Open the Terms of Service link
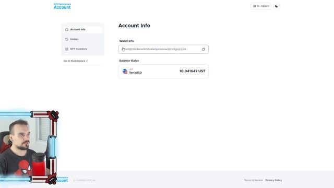This screenshot has height=188, width=334. (253, 180)
